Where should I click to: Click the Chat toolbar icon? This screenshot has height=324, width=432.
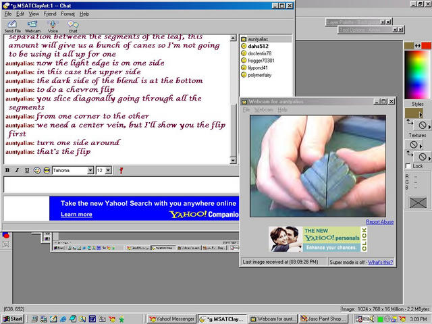tap(73, 26)
